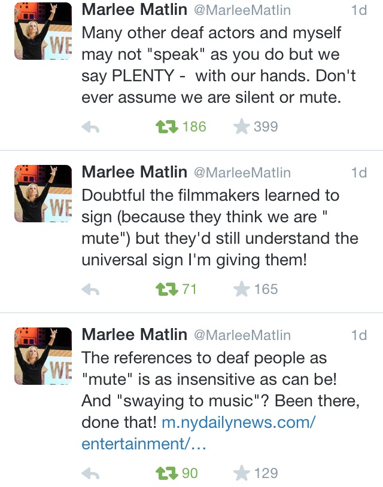The image size is (383, 487).
Task: Favorite the tweet with 165 stars
Action: 241,289
